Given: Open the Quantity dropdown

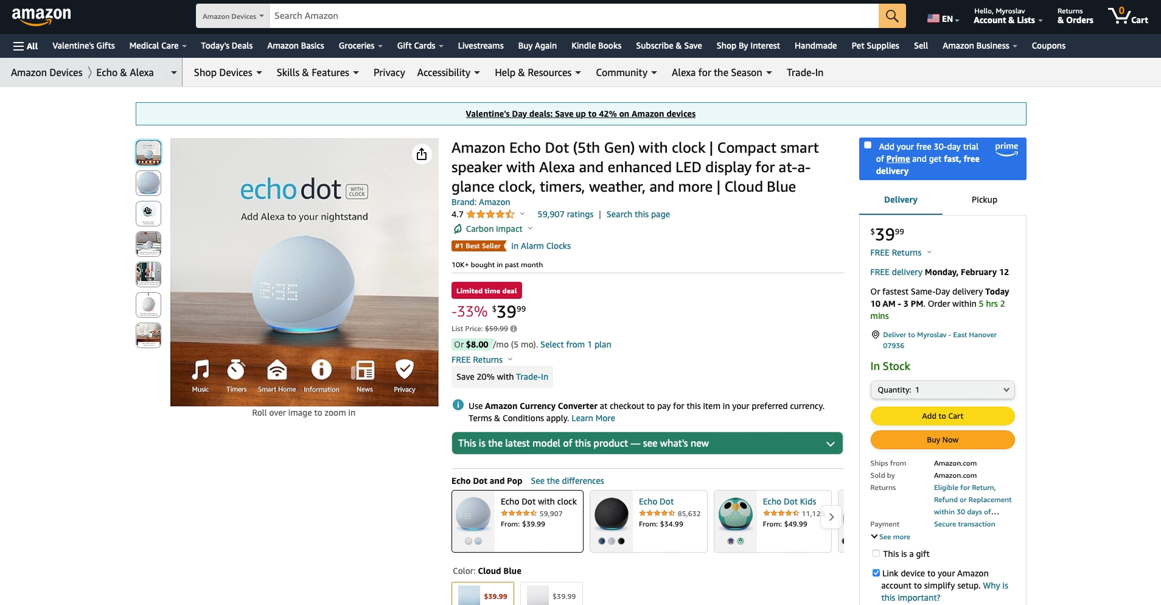Looking at the screenshot, I should click(943, 390).
